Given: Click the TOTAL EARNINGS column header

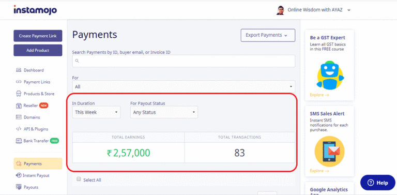Looking at the screenshot, I should 128,137.
